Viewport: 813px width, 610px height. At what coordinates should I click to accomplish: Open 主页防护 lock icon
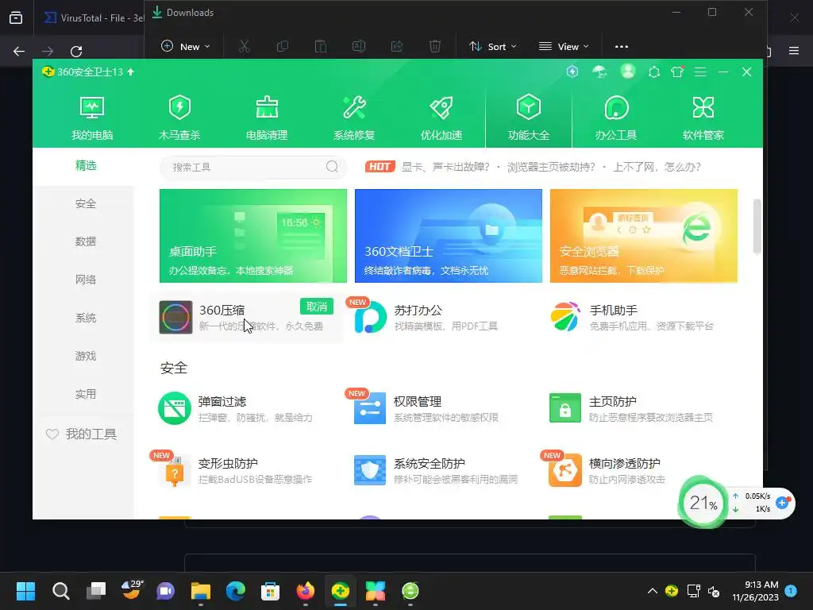tap(565, 408)
